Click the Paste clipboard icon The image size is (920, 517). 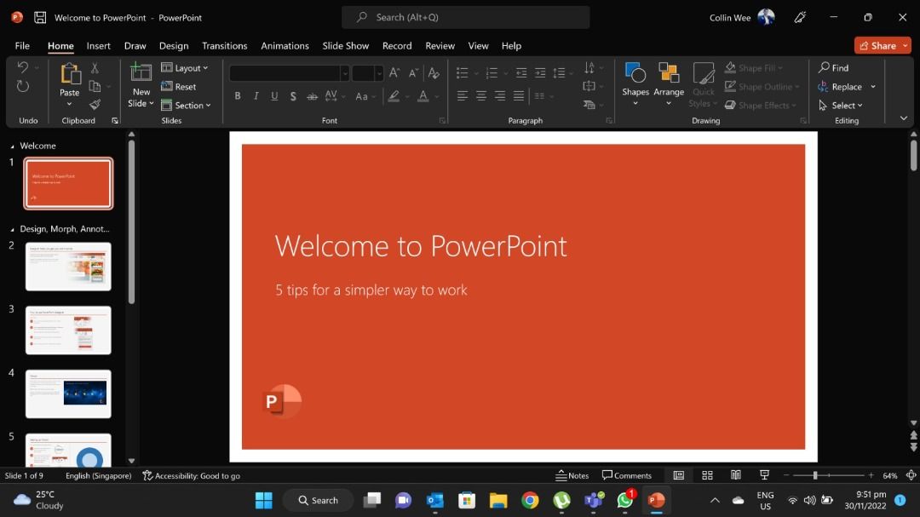(70, 74)
